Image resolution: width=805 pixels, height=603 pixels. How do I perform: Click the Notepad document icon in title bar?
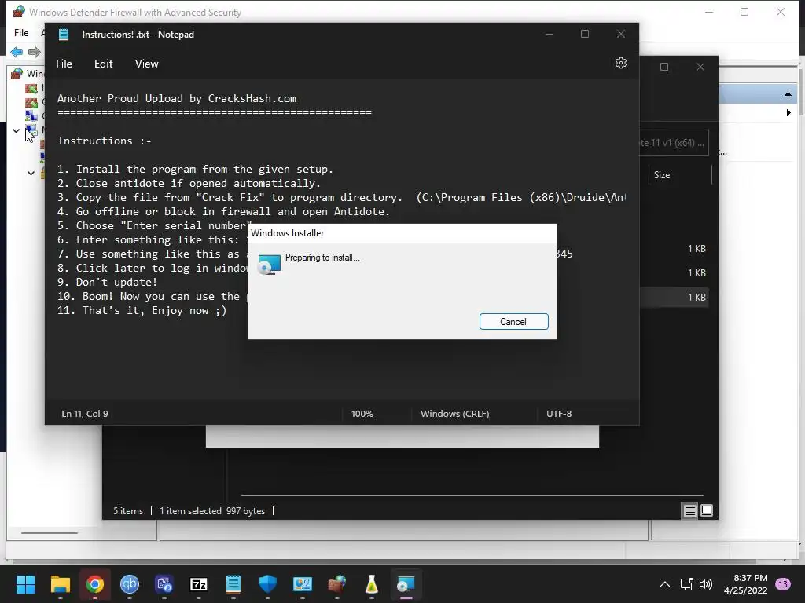click(64, 35)
